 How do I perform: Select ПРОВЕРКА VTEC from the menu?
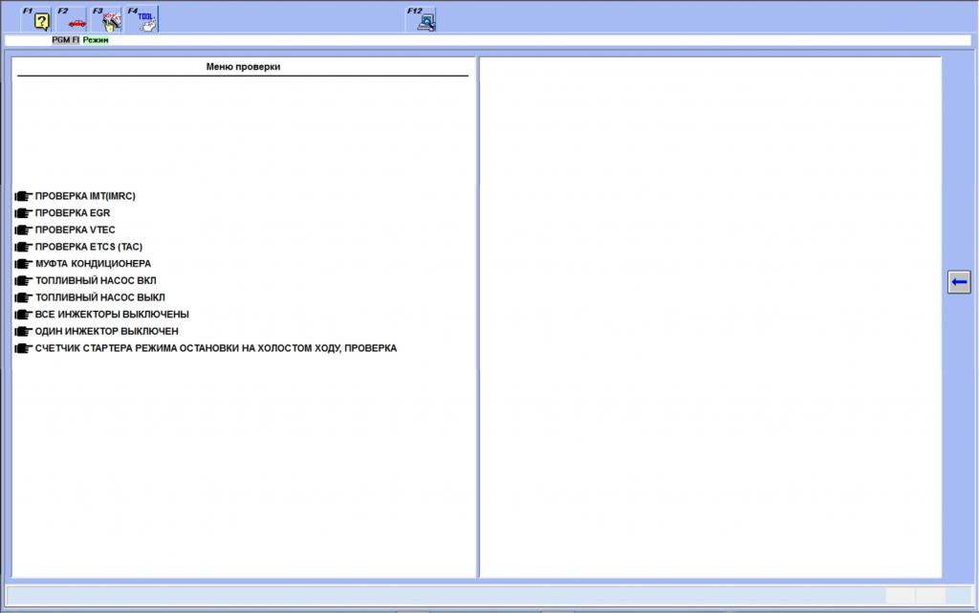(x=75, y=230)
